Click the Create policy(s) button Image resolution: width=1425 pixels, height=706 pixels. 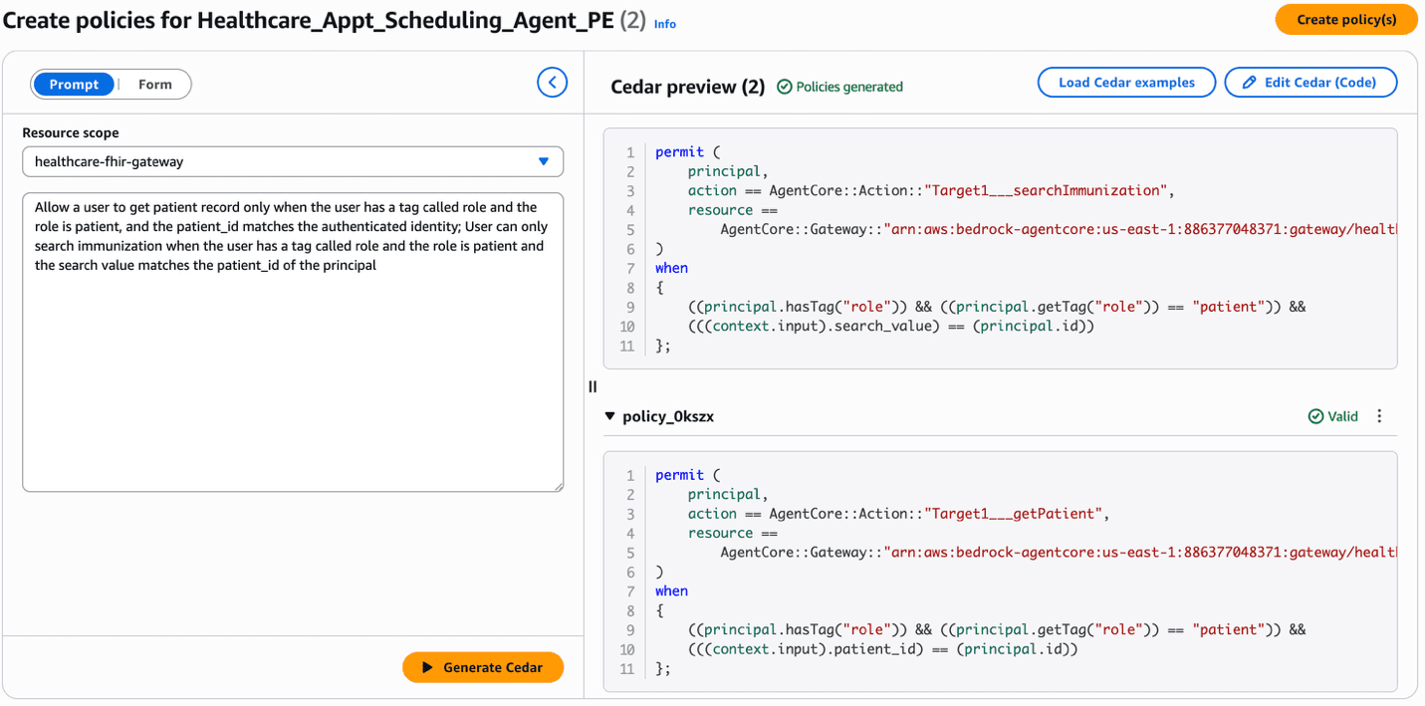1345,19
